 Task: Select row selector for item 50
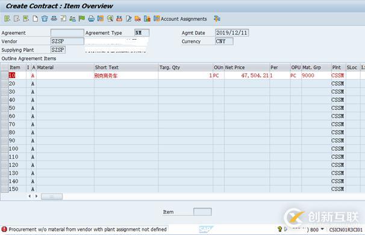pyautogui.click(x=4, y=108)
